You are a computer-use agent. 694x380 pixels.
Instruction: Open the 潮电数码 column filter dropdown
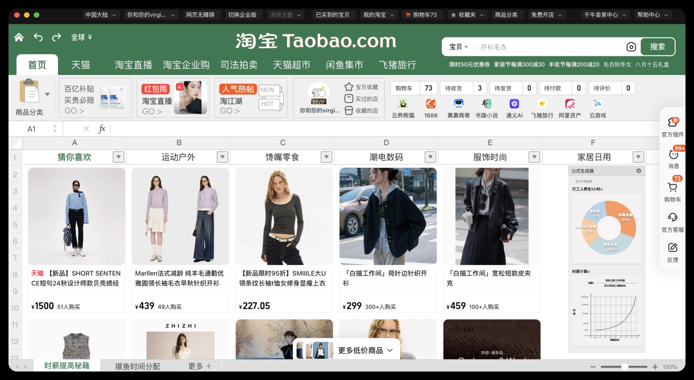click(x=430, y=157)
